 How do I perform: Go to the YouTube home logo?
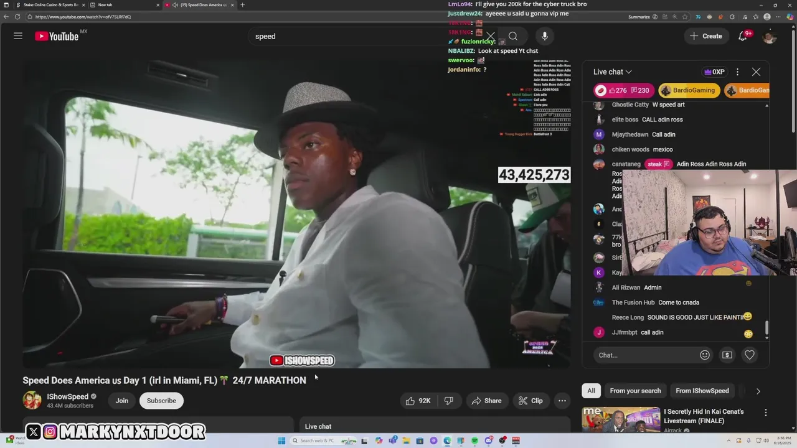(x=57, y=36)
